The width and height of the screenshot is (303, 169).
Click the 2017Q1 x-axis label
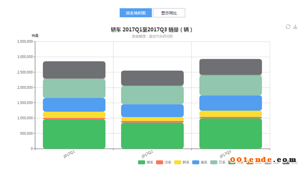[69, 154]
